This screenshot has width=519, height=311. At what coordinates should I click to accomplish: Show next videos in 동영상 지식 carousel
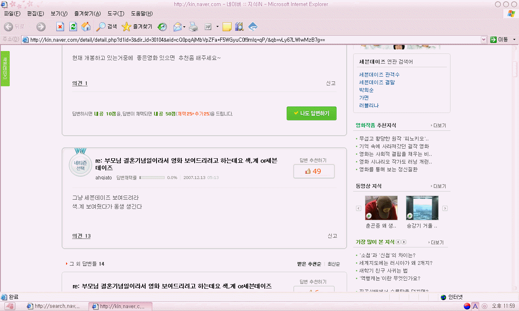click(x=445, y=208)
